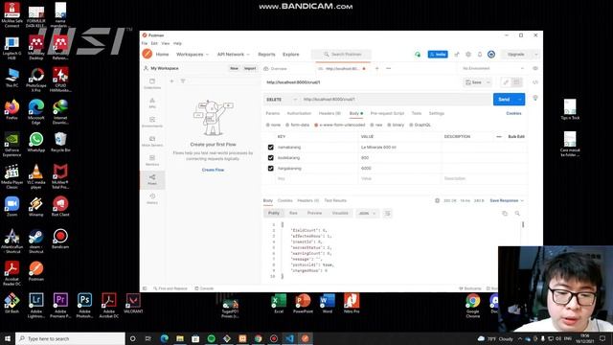
Task: Uncheck the kodebarang row checkbox
Action: [270, 157]
